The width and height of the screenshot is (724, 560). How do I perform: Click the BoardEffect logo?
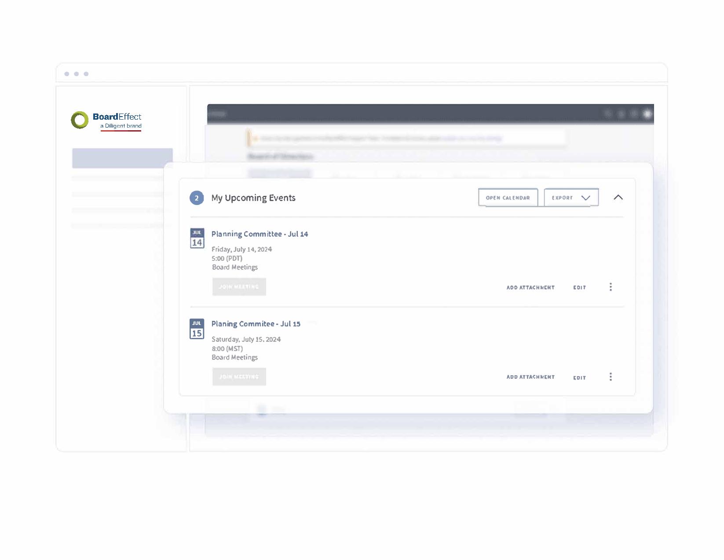106,121
